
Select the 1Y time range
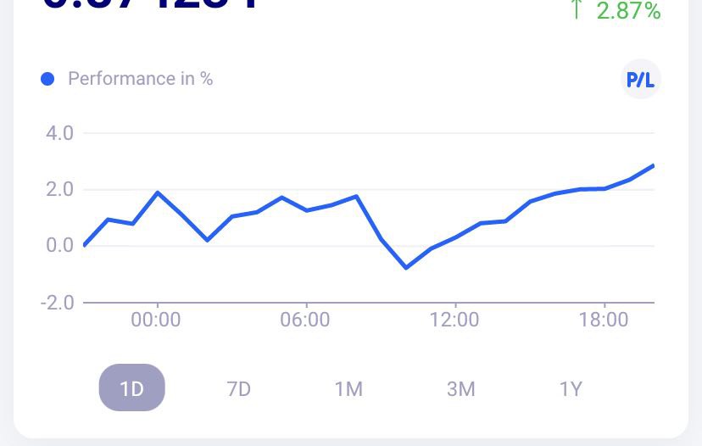(571, 388)
